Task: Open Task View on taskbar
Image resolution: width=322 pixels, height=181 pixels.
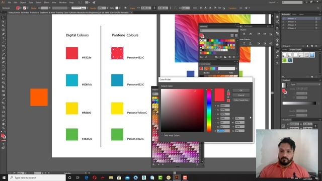Action: [78, 177]
